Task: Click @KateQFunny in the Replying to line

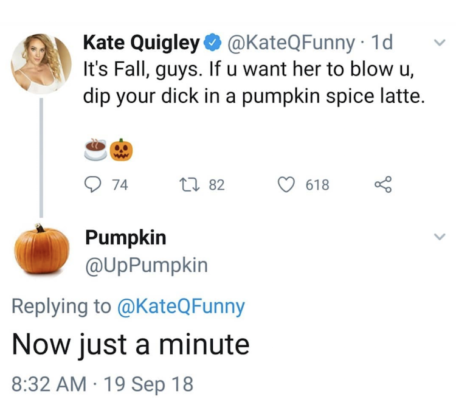Action: tap(181, 306)
